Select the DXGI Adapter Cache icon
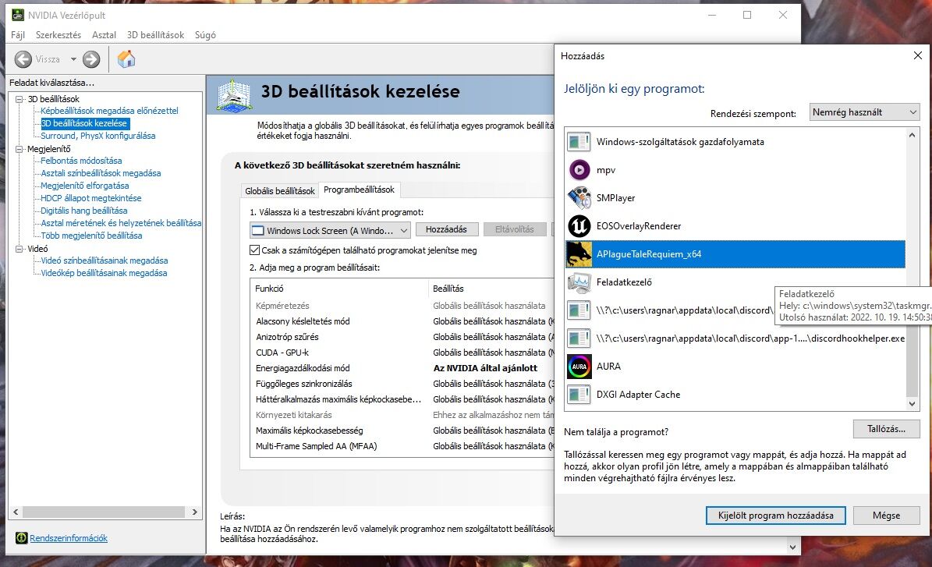 point(579,394)
